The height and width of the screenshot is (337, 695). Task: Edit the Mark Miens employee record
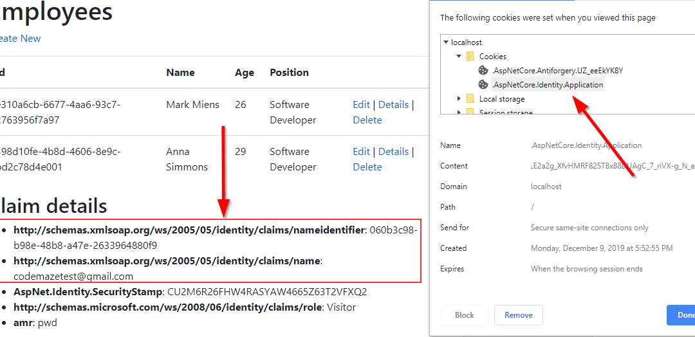pos(361,105)
